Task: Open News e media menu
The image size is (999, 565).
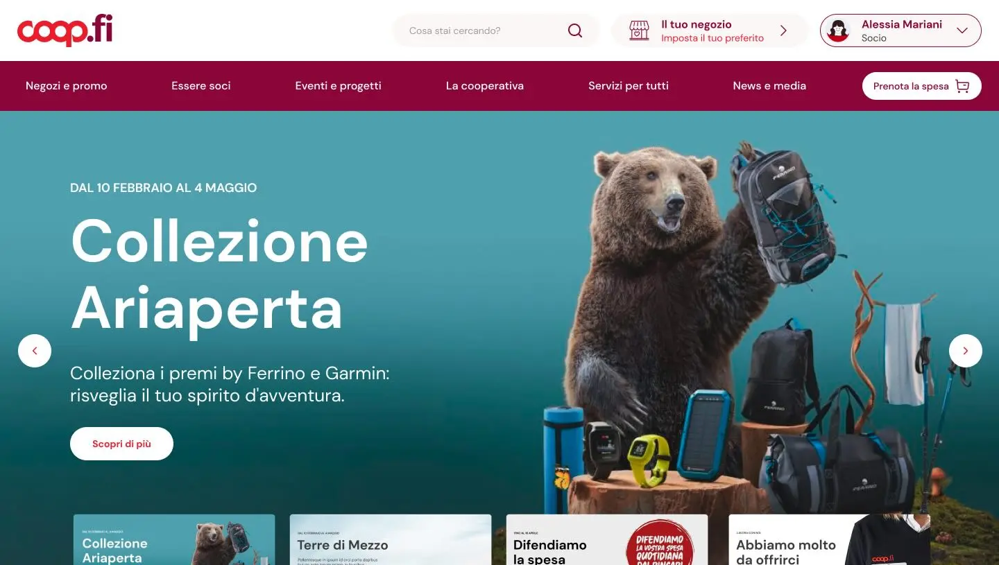Action: 769,86
